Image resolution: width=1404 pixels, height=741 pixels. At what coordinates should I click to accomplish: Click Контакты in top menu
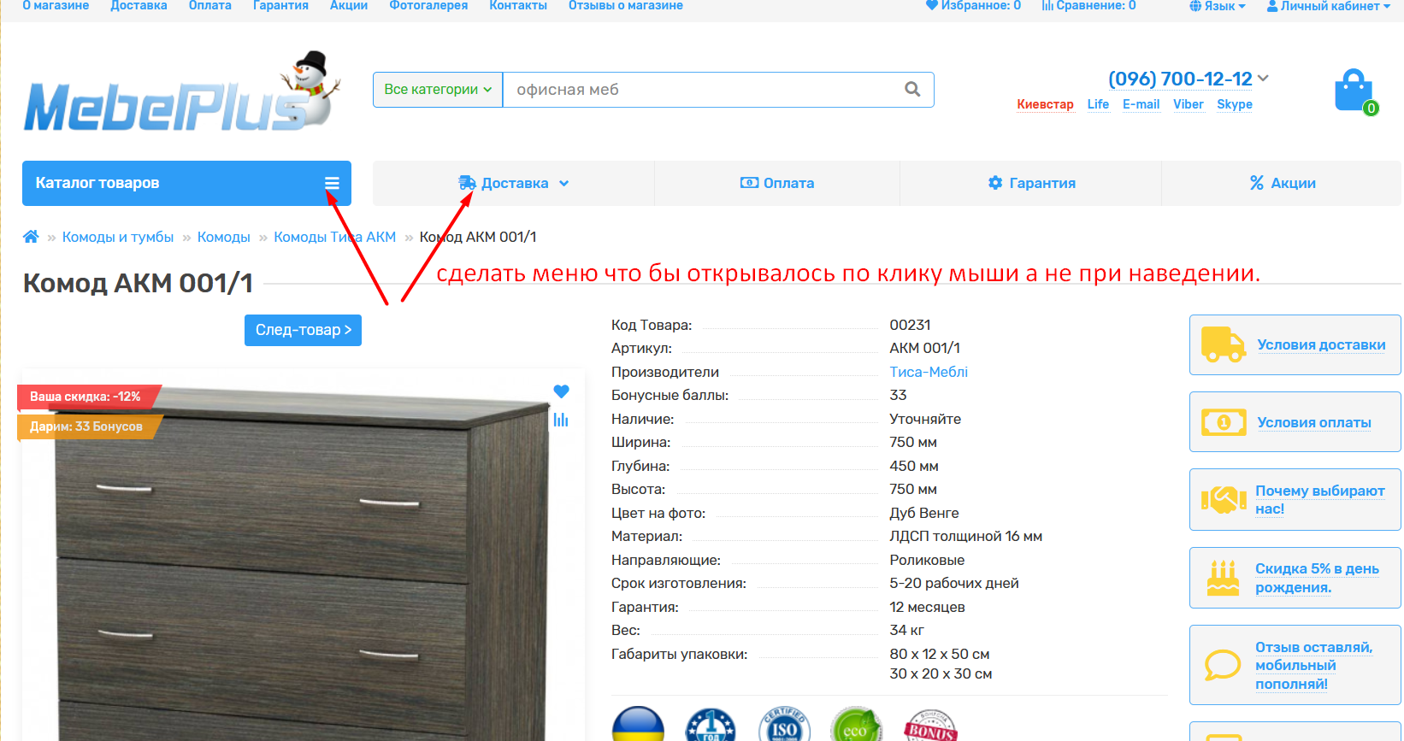coord(518,6)
